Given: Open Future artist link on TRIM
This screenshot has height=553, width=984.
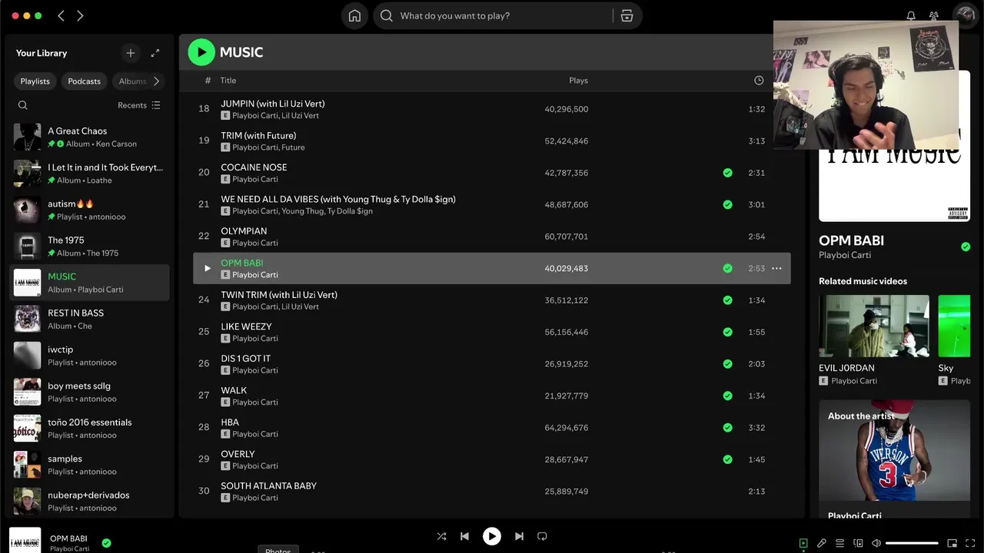Looking at the screenshot, I should point(293,147).
